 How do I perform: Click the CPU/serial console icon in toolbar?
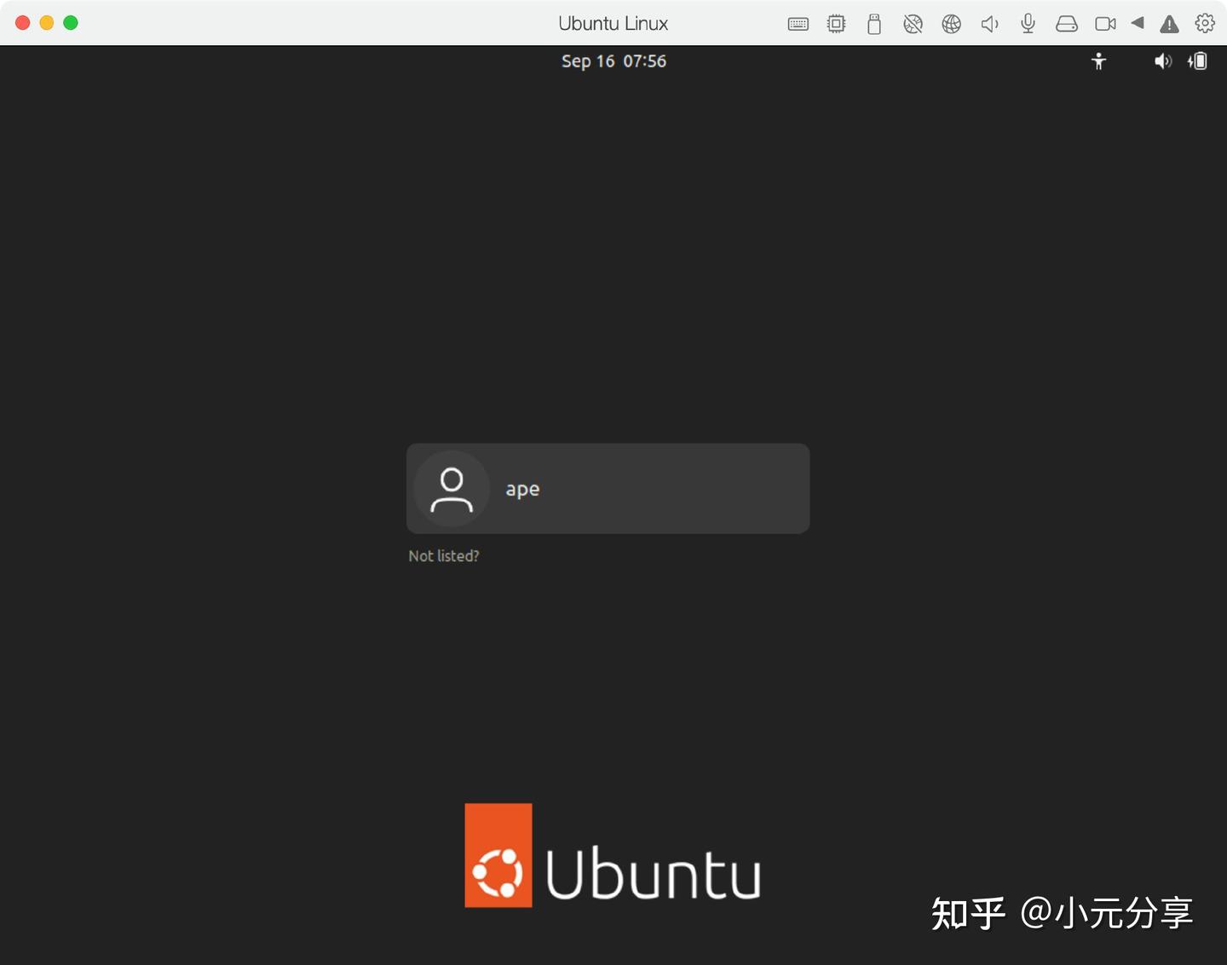(836, 23)
